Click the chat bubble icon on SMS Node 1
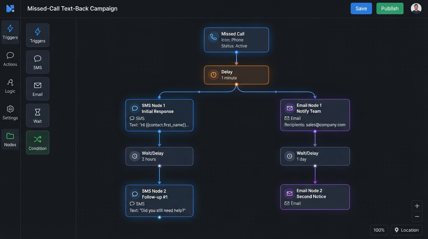 coord(135,108)
